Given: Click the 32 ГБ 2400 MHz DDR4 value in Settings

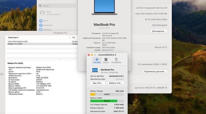Looking at the screenshot, I should point(156,20).
